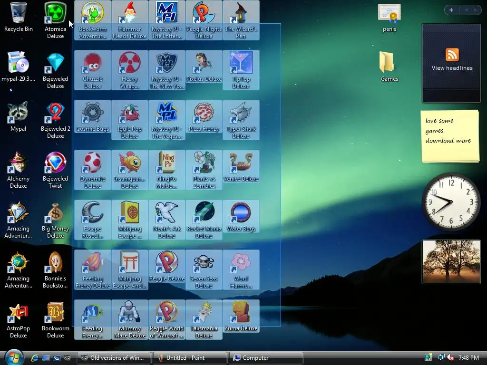Click Switch between windows in Quick Launch
Viewport: 487px width, 365px height.
[x=57, y=358]
